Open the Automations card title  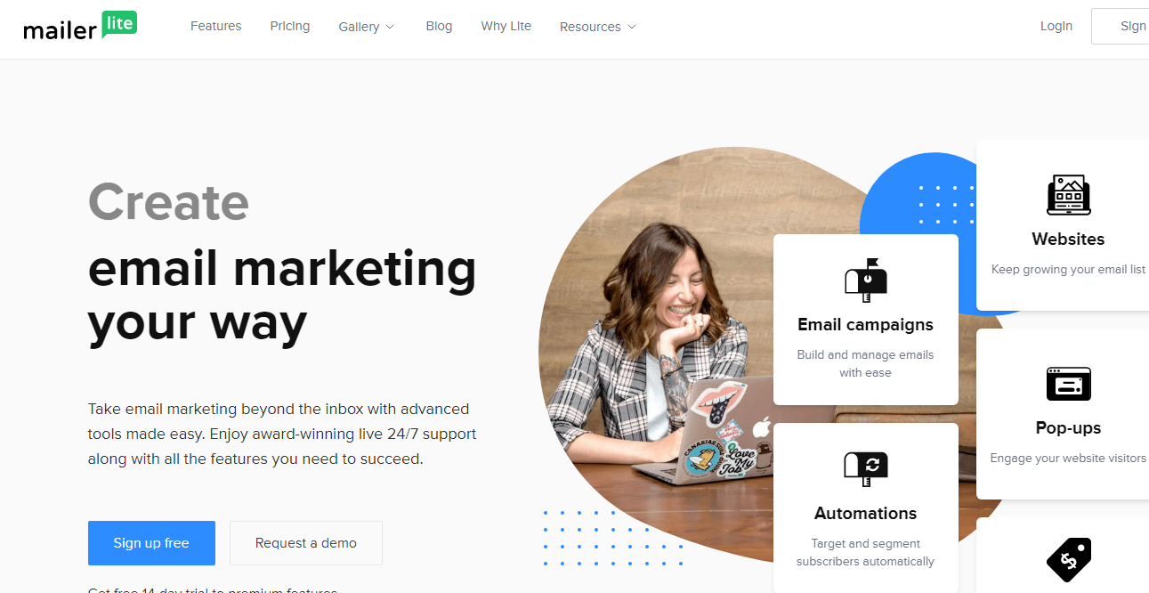click(x=866, y=513)
